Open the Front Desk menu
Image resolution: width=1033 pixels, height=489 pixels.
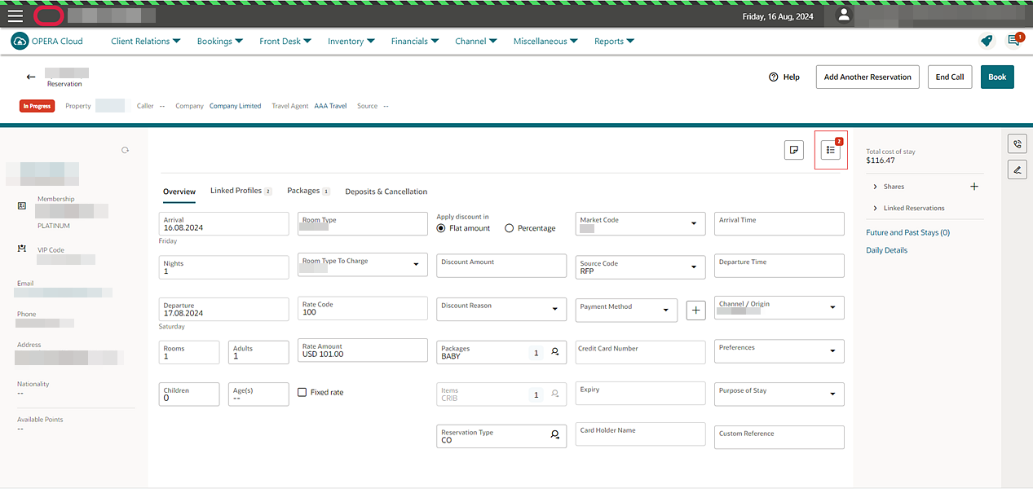click(x=285, y=41)
